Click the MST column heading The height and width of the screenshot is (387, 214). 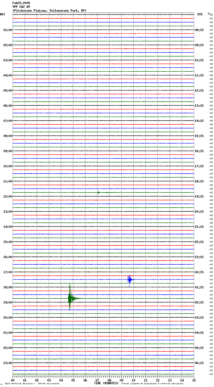click(x=3, y=14)
